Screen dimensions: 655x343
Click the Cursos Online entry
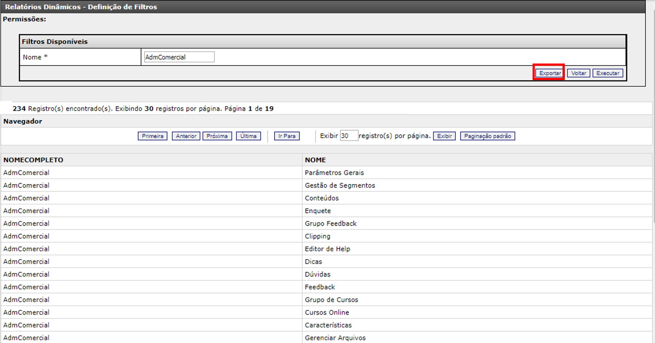pyautogui.click(x=327, y=312)
